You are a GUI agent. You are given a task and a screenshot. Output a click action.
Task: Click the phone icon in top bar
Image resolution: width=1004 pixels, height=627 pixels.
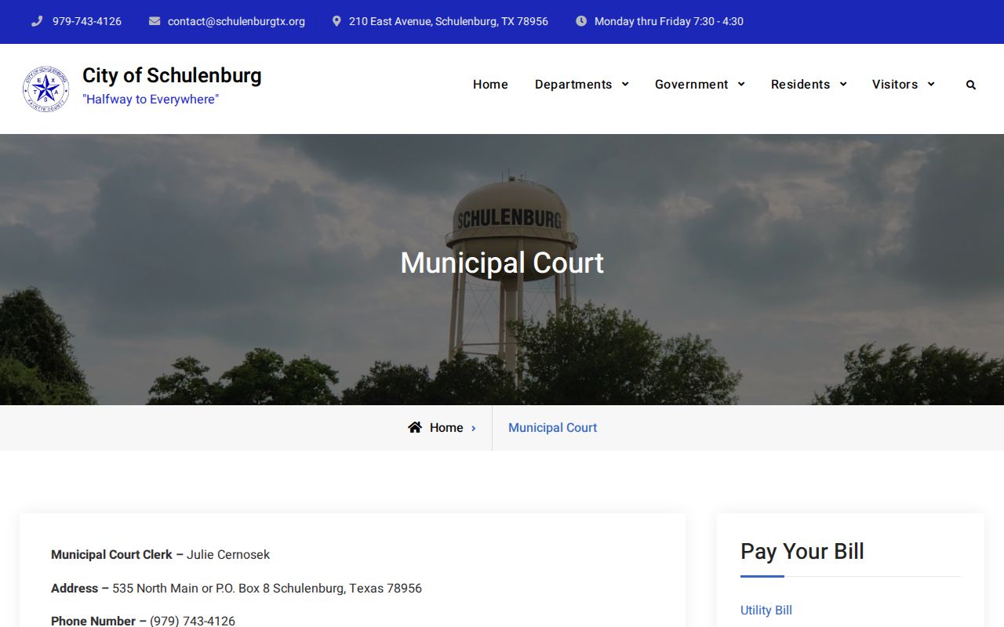tap(37, 21)
